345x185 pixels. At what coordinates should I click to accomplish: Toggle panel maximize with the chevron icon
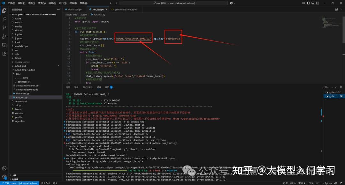point(336,87)
